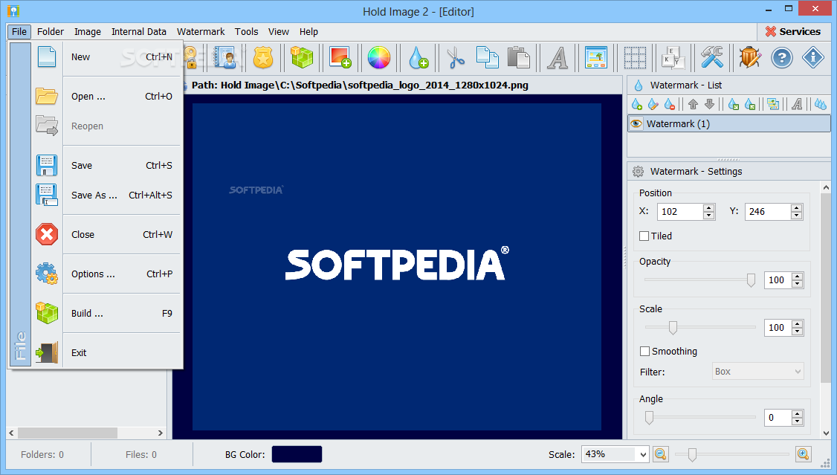Click the triple droplets icon in Watermark List
The image size is (837, 475).
[x=821, y=104]
